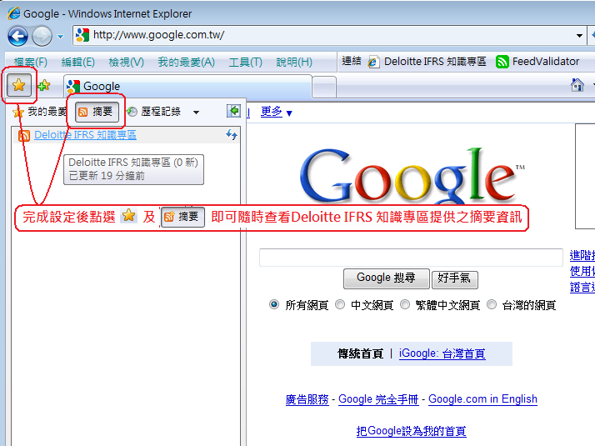Expand the 歷程記錄 dropdown arrow
This screenshot has width=595, height=446.
pyautogui.click(x=196, y=113)
